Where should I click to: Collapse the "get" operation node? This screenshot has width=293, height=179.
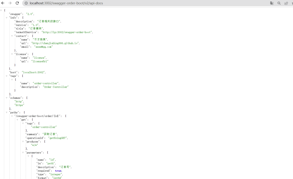click(x=17, y=120)
